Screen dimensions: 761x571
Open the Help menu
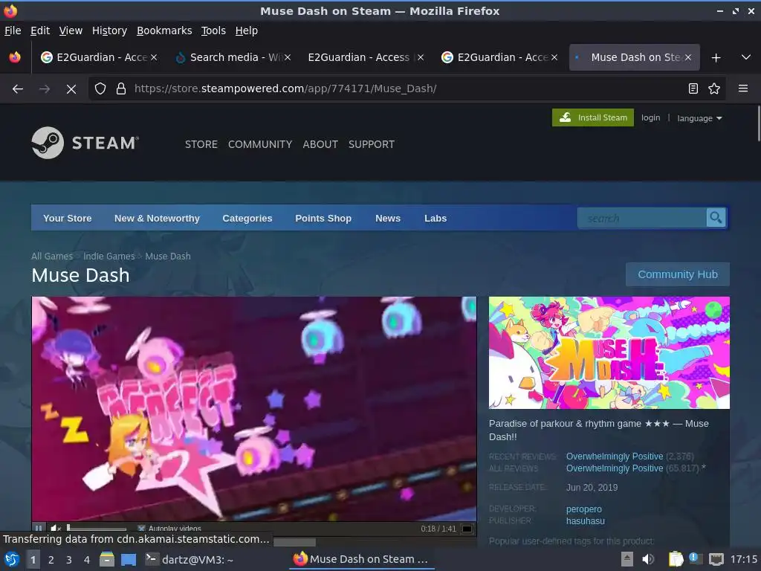coord(247,30)
